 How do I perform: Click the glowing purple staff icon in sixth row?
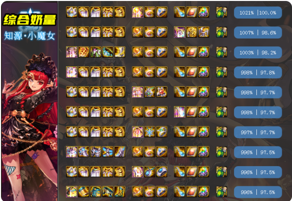tap(179, 112)
